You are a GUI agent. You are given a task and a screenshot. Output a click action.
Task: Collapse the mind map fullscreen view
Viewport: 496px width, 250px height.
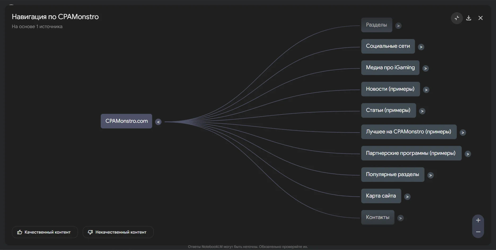pos(457,18)
